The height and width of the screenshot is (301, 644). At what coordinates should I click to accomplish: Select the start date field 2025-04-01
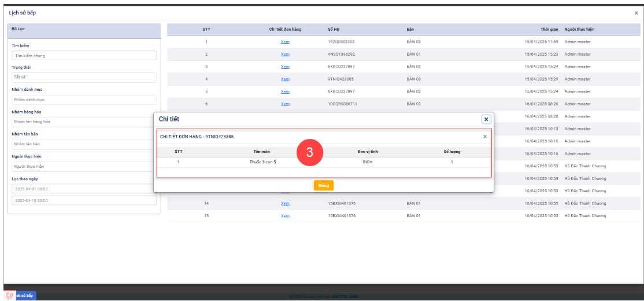[x=84, y=189]
